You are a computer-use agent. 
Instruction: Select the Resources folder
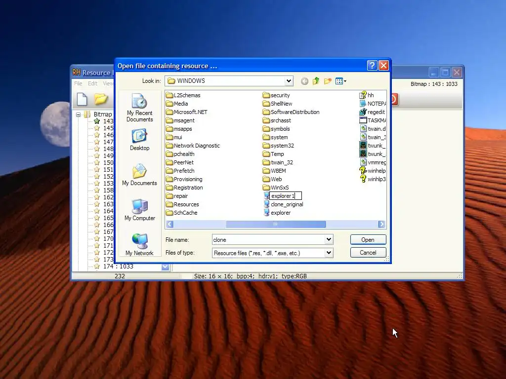pos(183,204)
